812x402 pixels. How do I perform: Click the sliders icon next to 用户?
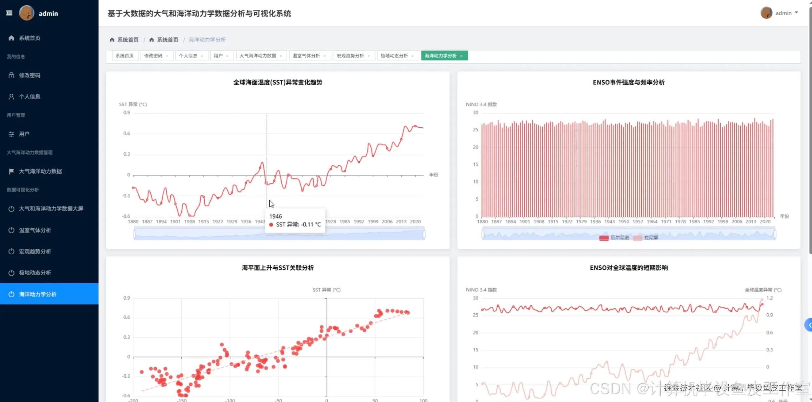coord(11,134)
